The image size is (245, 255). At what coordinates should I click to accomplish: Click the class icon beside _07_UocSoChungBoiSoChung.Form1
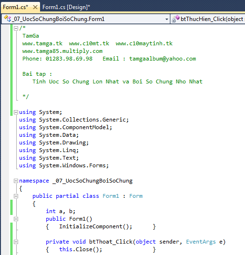(7, 19)
